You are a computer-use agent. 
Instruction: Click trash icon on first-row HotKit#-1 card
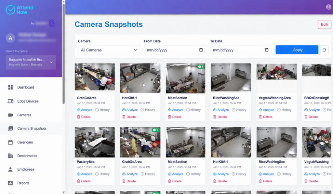pos(124,117)
